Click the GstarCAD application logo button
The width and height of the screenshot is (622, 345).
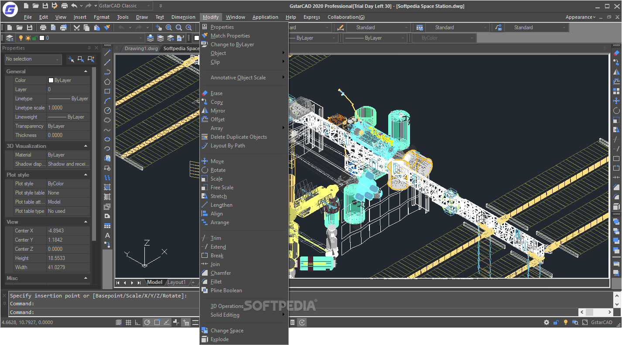(10, 9)
